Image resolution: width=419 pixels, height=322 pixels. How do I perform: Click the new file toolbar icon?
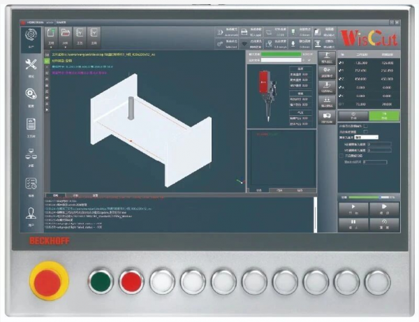(50, 33)
